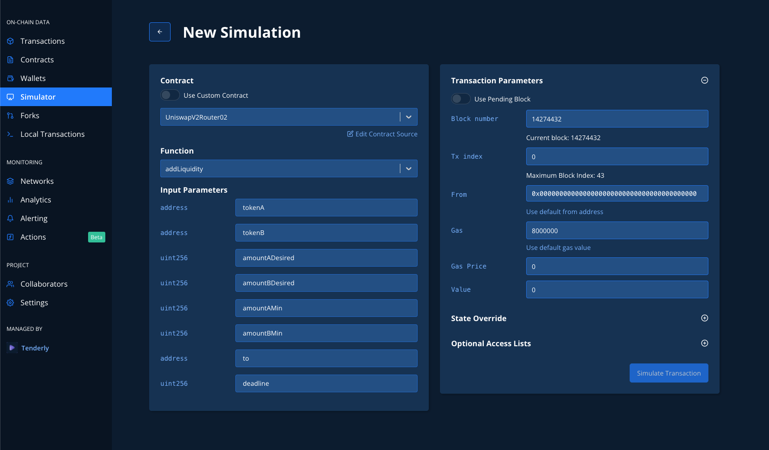Viewport: 769px width, 450px height.
Task: Toggle Use Pending Block switch
Action: (461, 99)
